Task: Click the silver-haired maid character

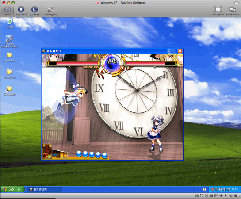Action: click(x=156, y=134)
